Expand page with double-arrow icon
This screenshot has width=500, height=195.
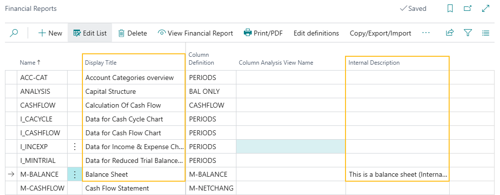coord(486,8)
